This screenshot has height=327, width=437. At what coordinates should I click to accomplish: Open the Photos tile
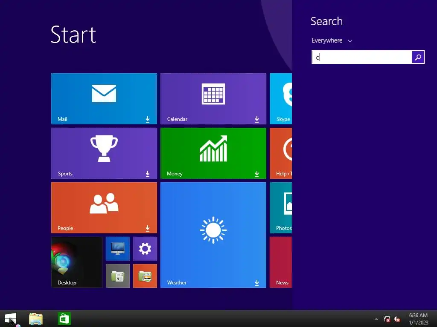(x=281, y=208)
